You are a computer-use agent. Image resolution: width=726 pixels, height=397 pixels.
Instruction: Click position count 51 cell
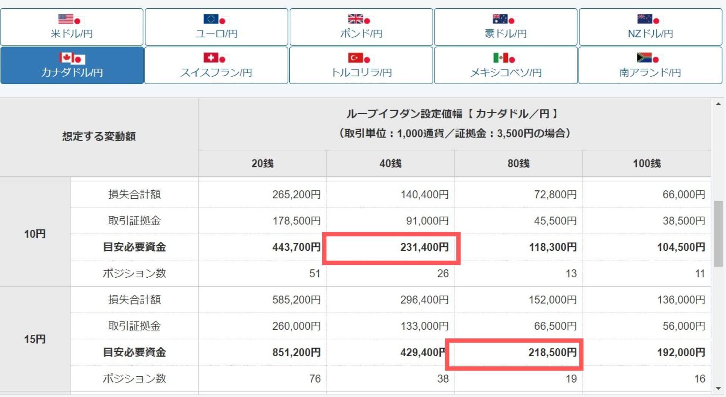click(262, 273)
